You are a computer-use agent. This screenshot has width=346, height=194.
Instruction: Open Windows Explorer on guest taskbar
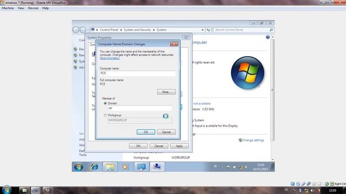(110, 167)
